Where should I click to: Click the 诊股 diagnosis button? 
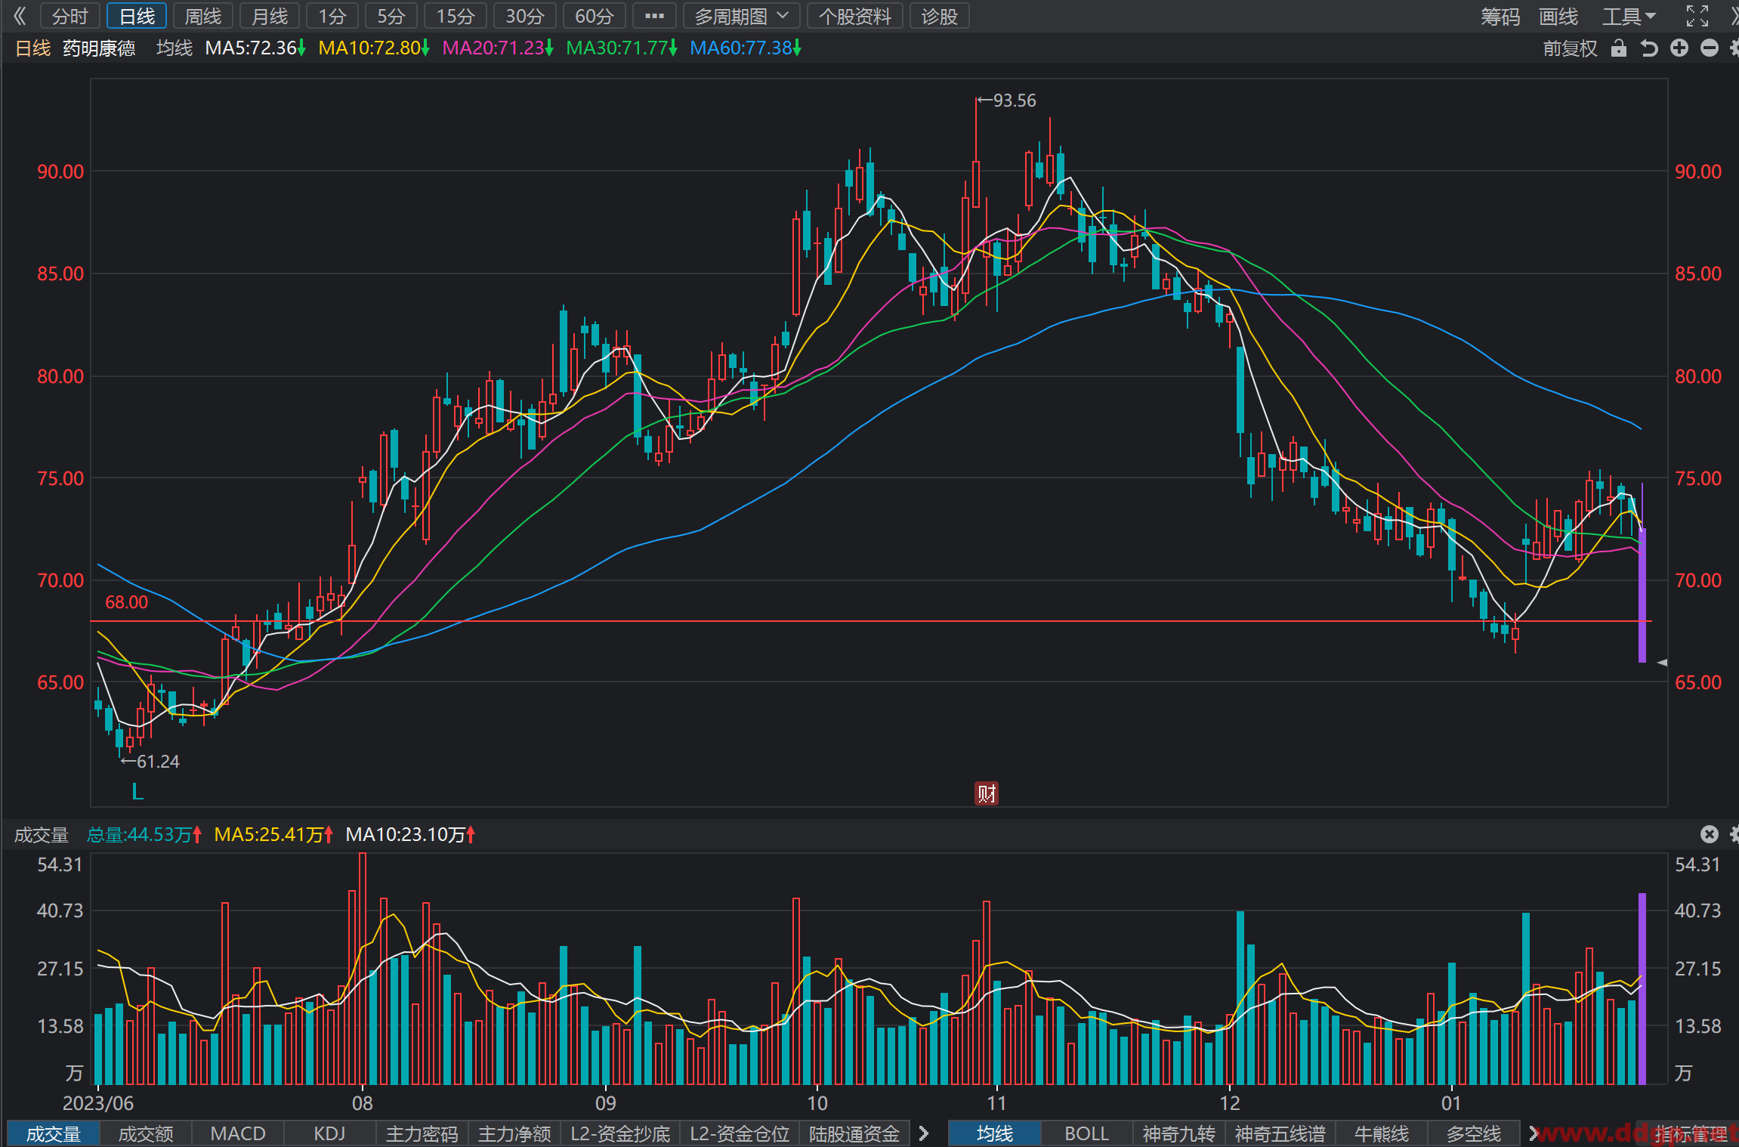coord(939,16)
